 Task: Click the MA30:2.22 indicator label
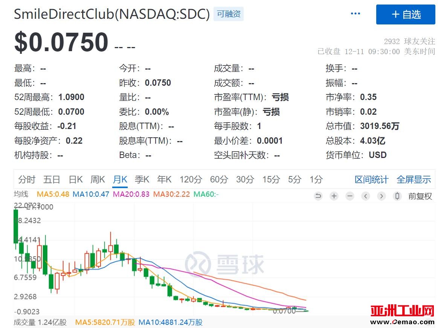click(x=171, y=194)
